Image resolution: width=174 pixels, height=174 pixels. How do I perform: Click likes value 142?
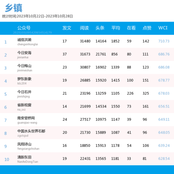[146, 41]
